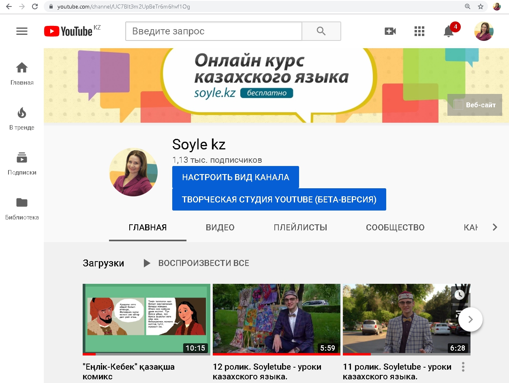This screenshot has height=383, width=509.
Task: Click the channel name Soyle kz
Action: [199, 145]
